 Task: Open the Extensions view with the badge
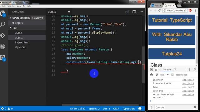2,58
